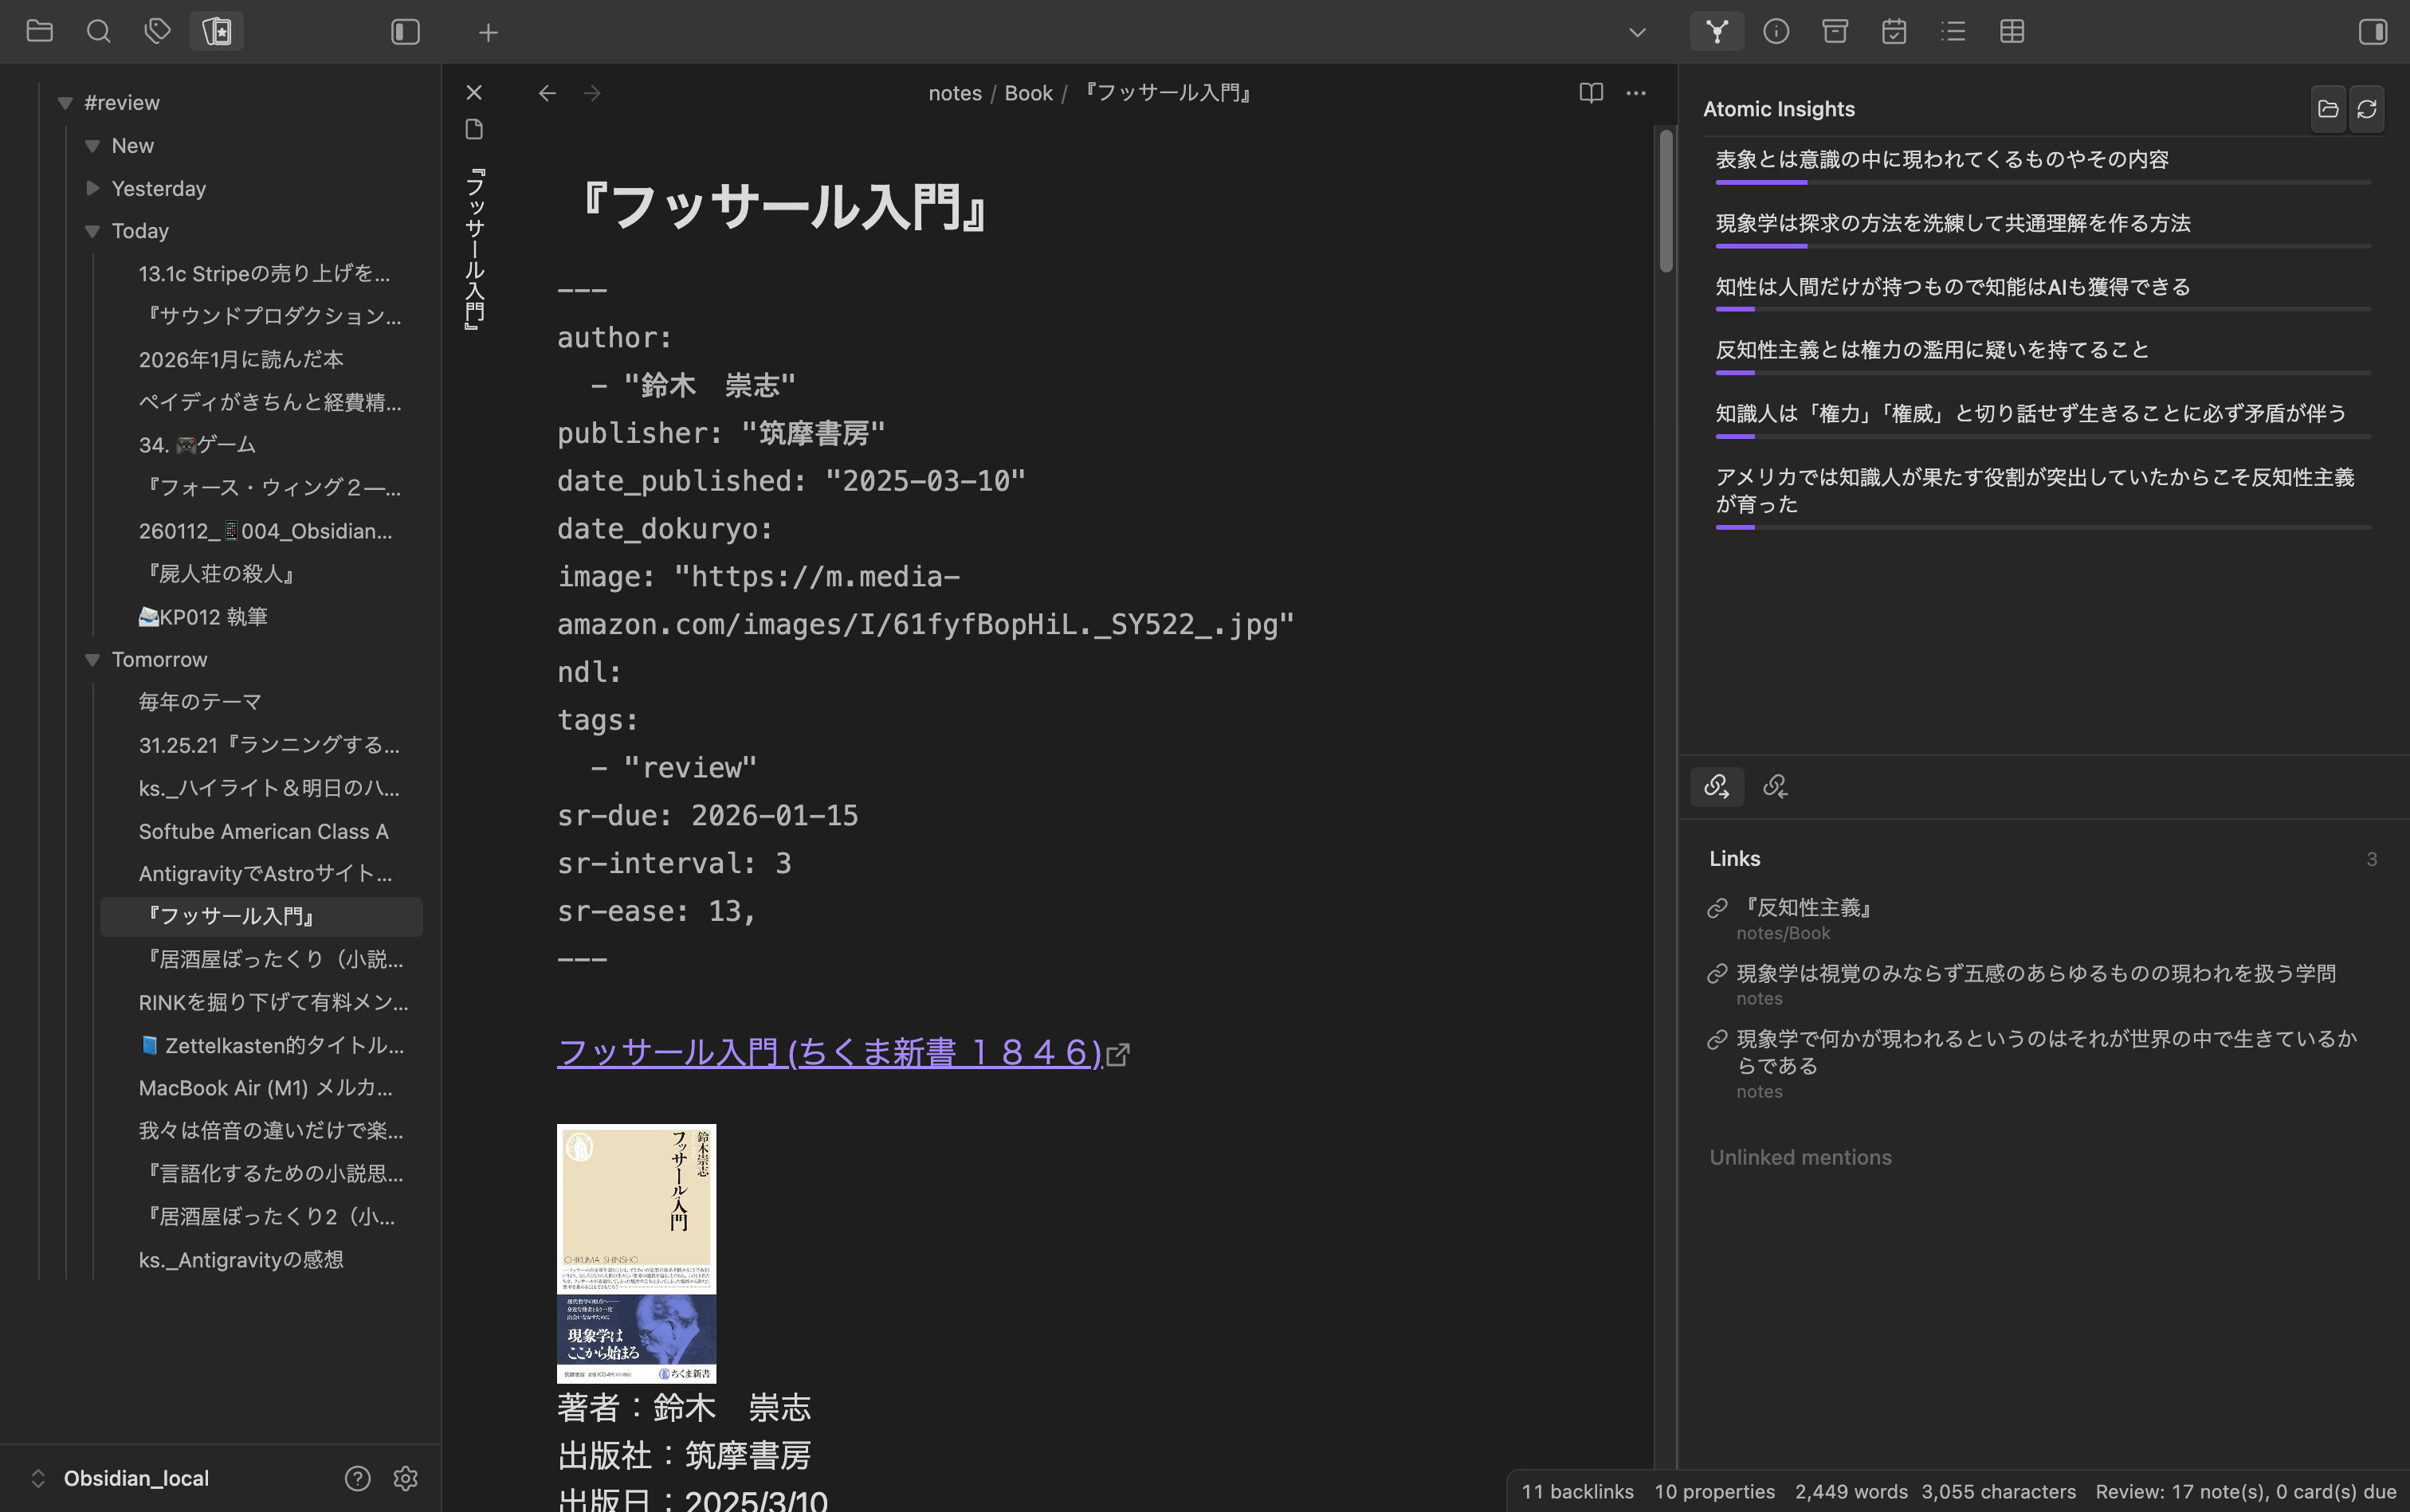Open the calendar icon in right panel tabs
2410x1512 pixels.
(1894, 31)
